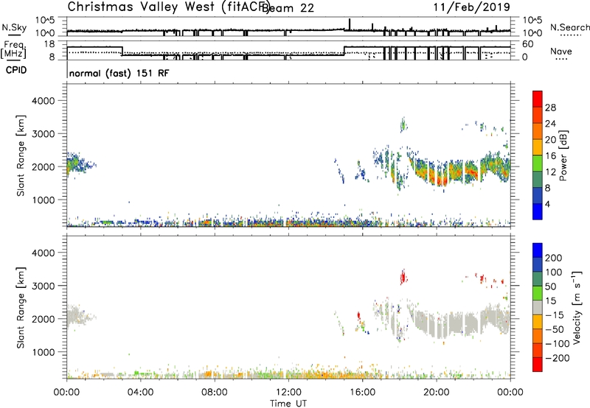Select the 'Time UT' axis title
This screenshot has width=590, height=408.
tap(288, 404)
